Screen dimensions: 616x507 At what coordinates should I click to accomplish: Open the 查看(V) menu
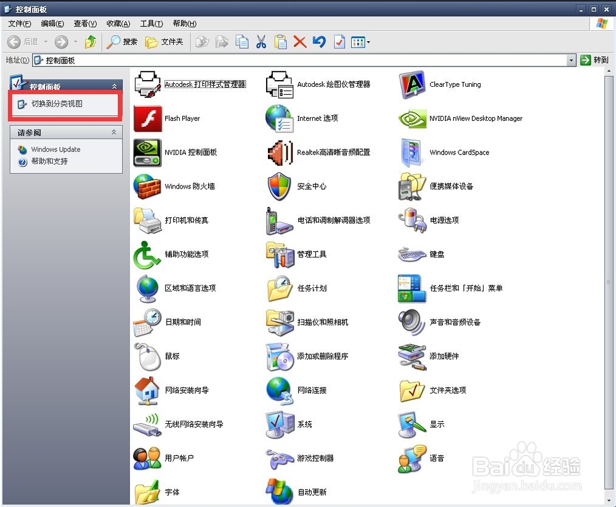click(85, 23)
